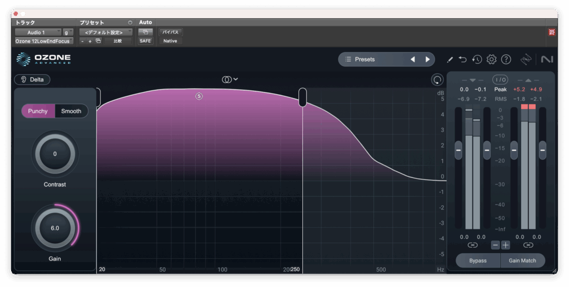Go to the next preset arrow
The image size is (569, 287).
click(x=427, y=59)
